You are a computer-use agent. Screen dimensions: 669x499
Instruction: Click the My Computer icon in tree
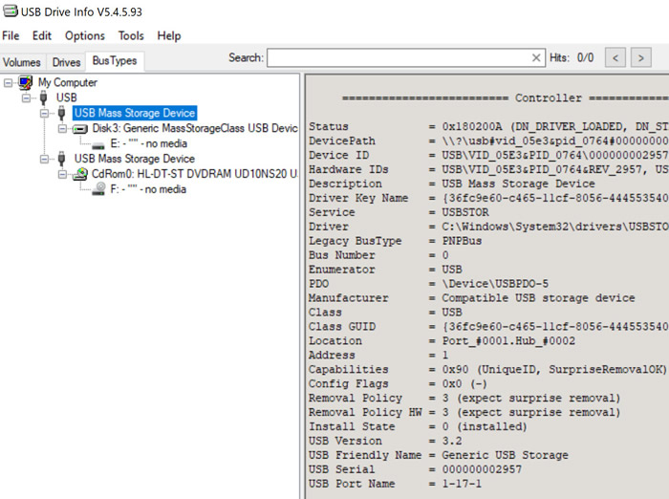click(25, 82)
